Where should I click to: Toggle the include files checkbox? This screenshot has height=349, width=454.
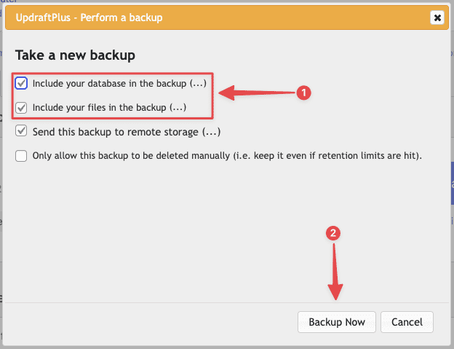[21, 108]
